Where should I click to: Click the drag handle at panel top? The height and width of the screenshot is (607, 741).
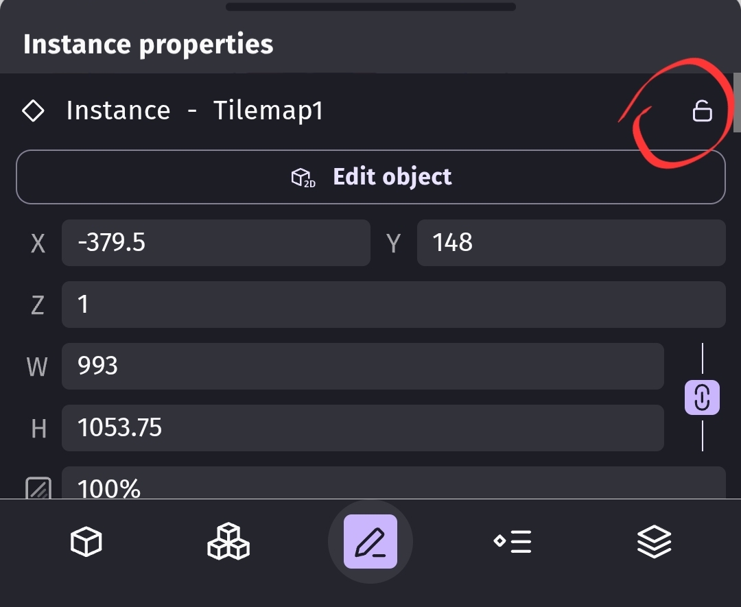click(370, 7)
